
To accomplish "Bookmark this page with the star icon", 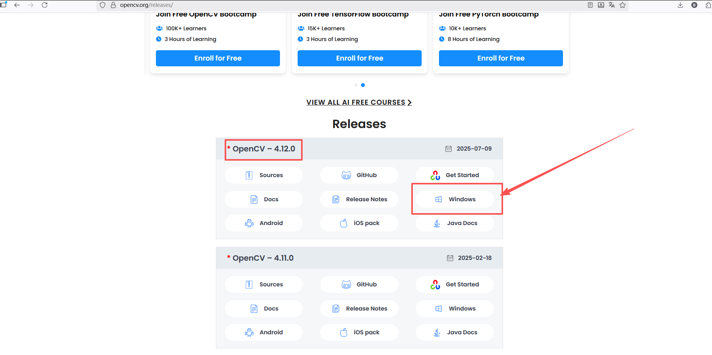I will point(623,5).
